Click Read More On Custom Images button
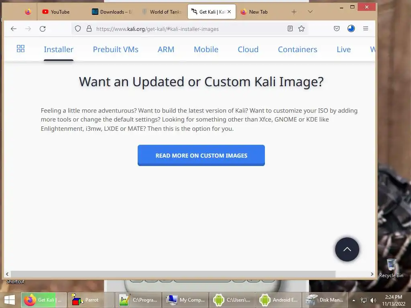Viewport: 411px width, 308px height. click(x=201, y=155)
